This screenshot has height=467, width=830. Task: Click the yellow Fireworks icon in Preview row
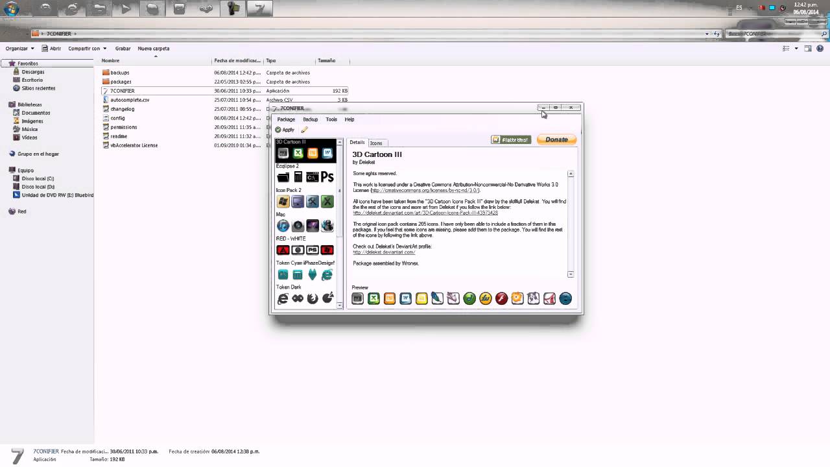(485, 298)
